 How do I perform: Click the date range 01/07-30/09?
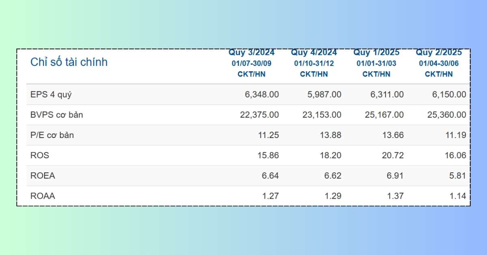[x=252, y=64]
